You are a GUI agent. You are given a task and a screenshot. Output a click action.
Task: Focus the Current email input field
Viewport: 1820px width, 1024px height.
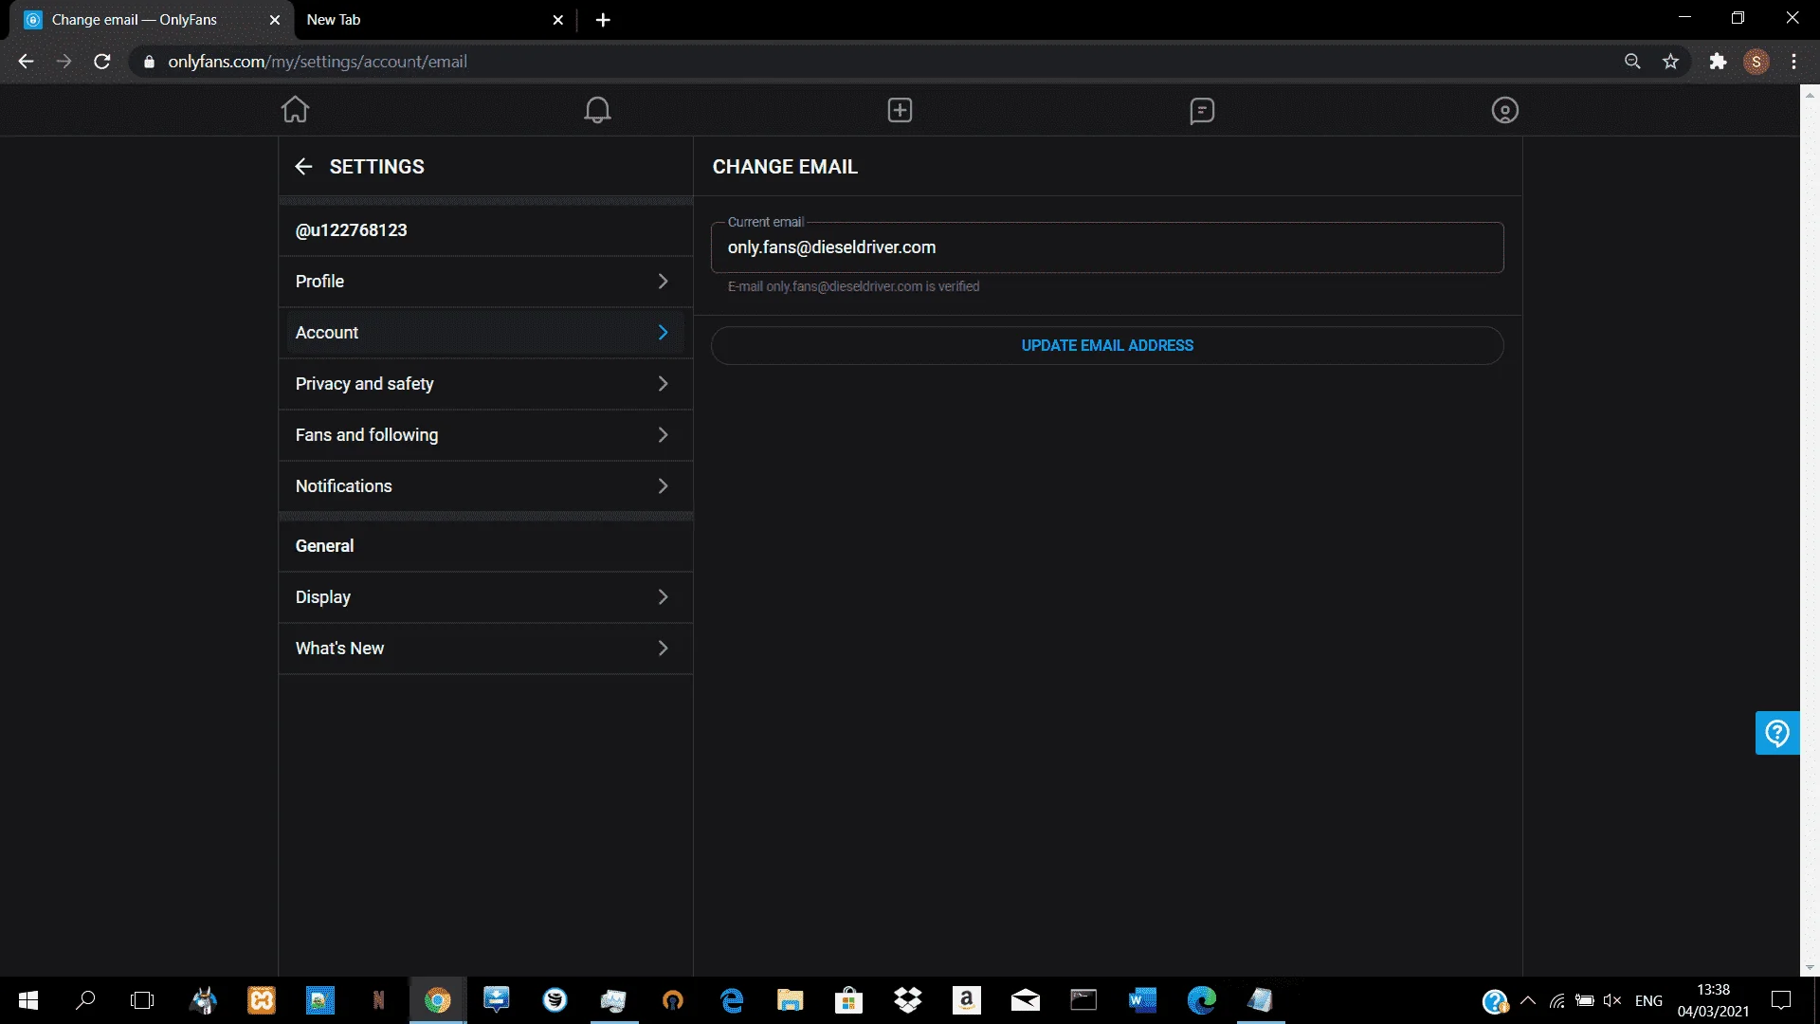[x=1107, y=247]
